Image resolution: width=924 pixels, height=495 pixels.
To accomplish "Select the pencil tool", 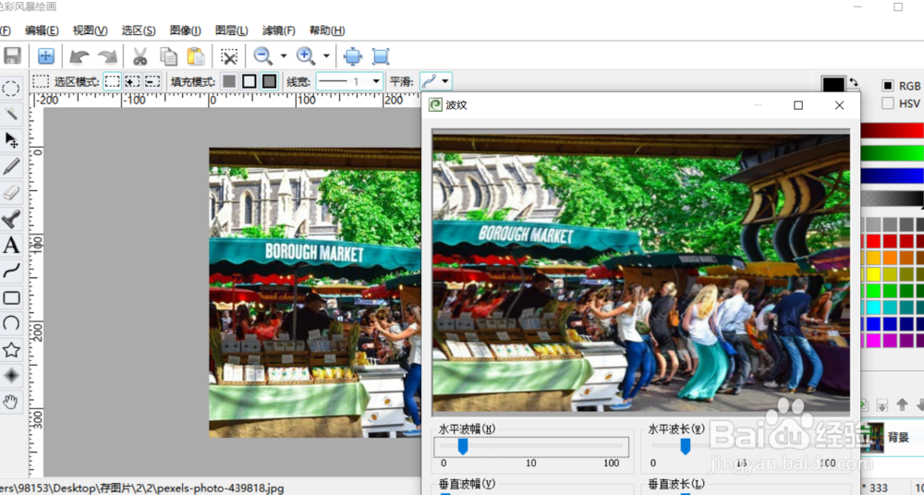I will pyautogui.click(x=10, y=167).
